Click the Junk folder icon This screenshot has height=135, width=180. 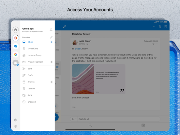click(x=24, y=95)
